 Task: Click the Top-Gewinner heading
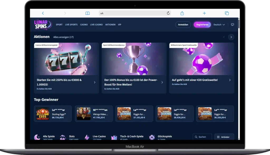click(x=46, y=100)
